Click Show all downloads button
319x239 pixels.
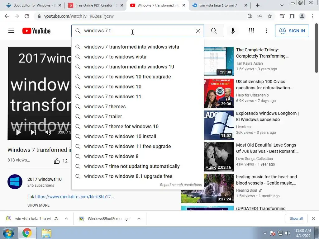[296, 218]
